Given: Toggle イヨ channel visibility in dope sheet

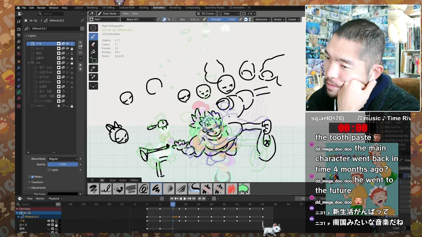Looking at the screenshot, I should 48,221.
